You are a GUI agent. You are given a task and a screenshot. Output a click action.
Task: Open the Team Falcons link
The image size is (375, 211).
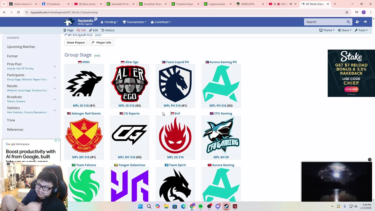86,165
